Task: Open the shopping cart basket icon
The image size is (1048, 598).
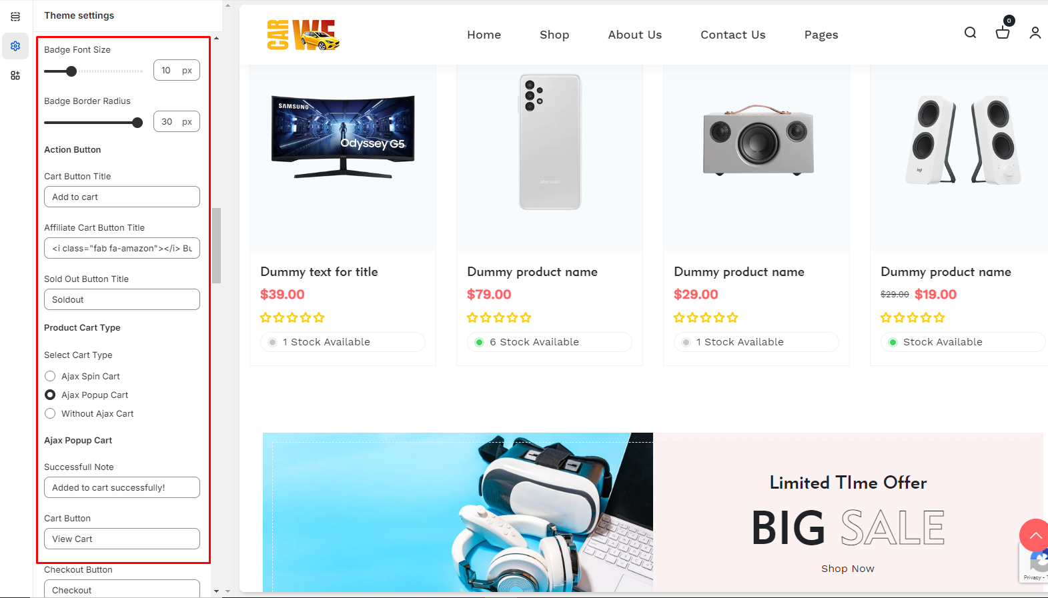Action: click(1003, 32)
